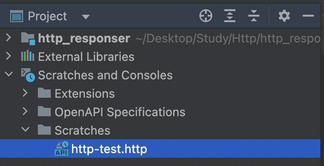This screenshot has width=324, height=166.
Task: Expand the OpenAPI Specifications folder chevron
Action: [x=25, y=111]
